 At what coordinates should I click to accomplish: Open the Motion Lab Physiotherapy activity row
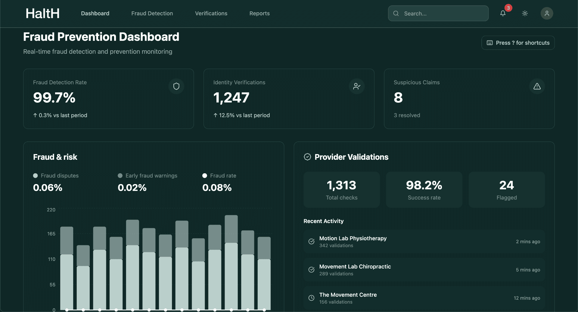(424, 241)
